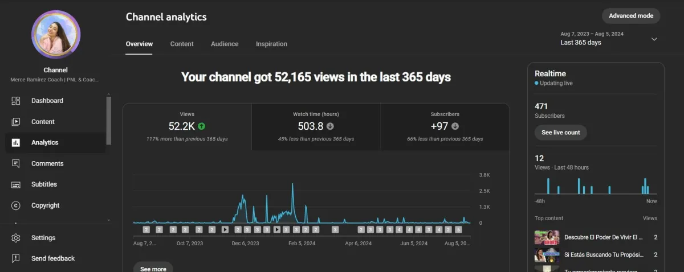The height and width of the screenshot is (272, 684).
Task: Click the video play marker before Dec 6, 2023
Action: pos(225,230)
